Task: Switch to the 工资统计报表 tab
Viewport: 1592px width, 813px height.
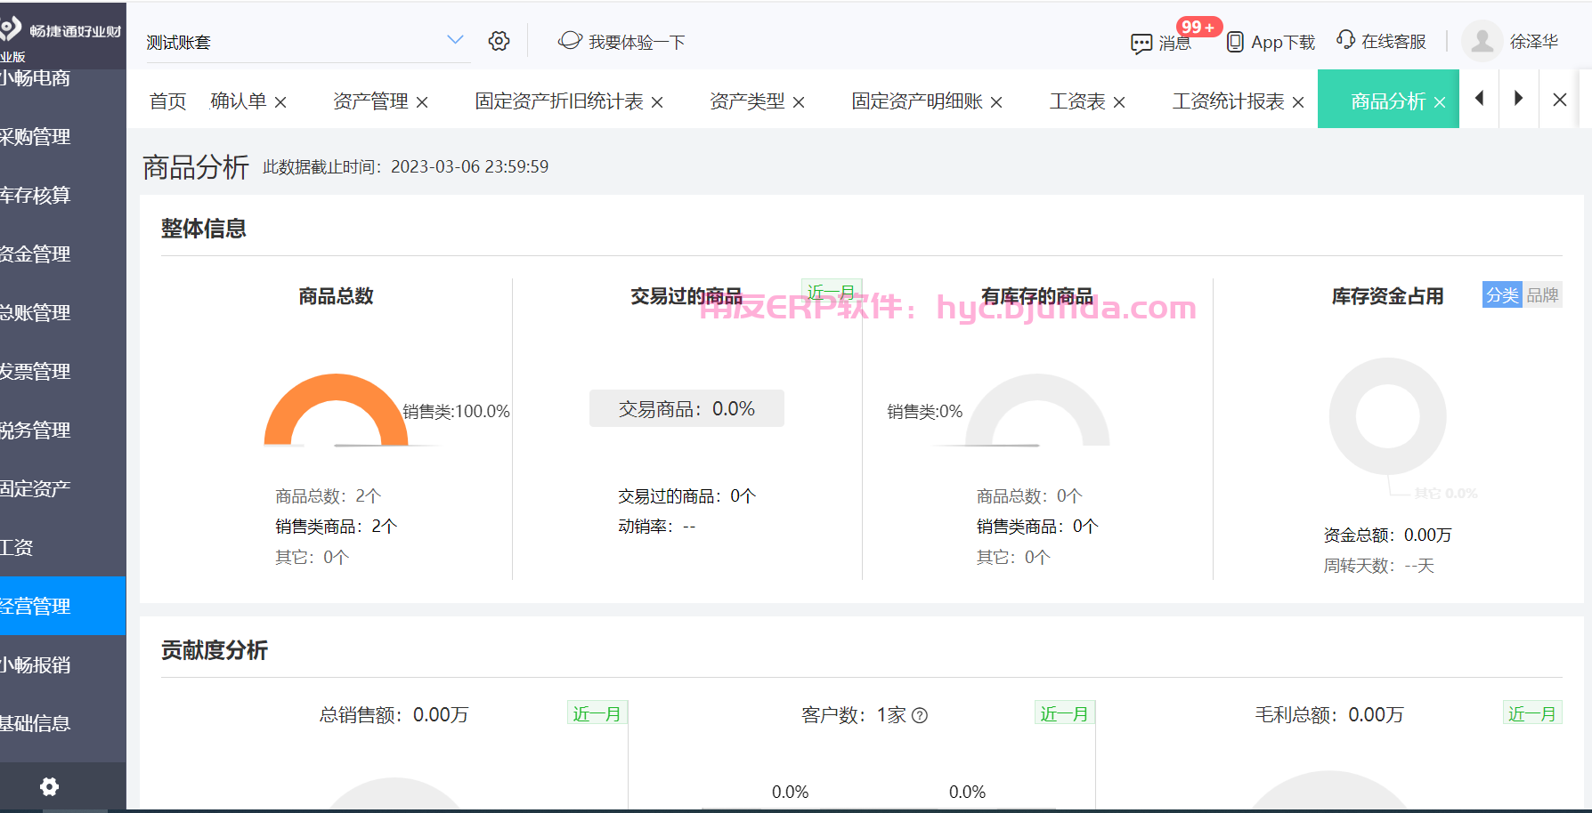Action: [1229, 101]
